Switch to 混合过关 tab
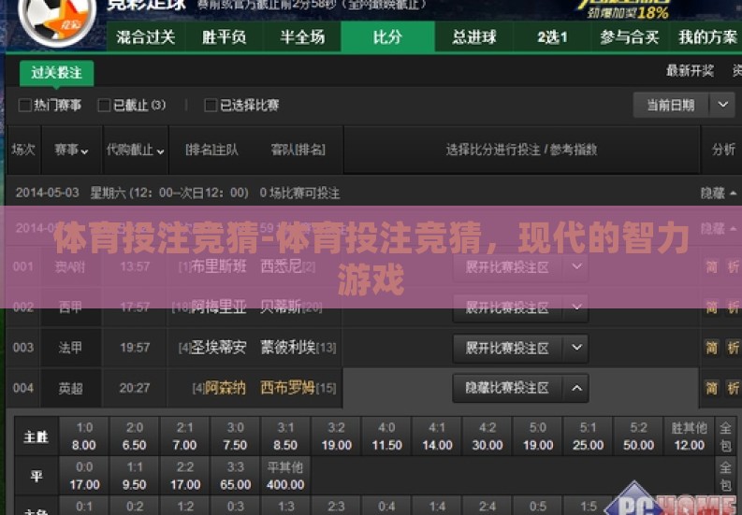Viewport: 742px width, 515px height. click(146, 36)
